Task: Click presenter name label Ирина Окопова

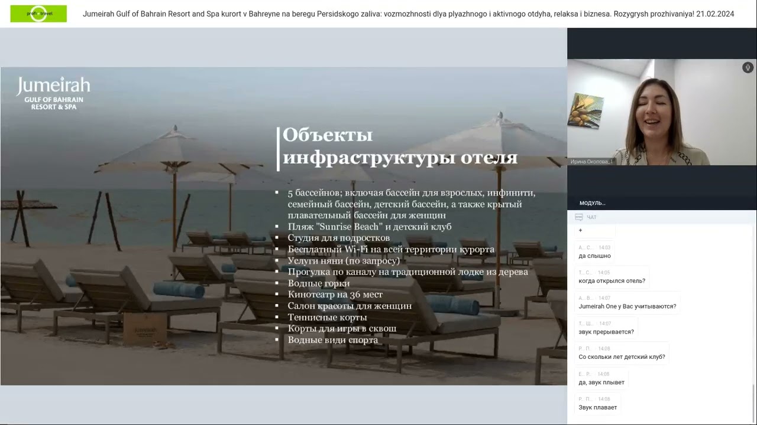Action: click(592, 161)
